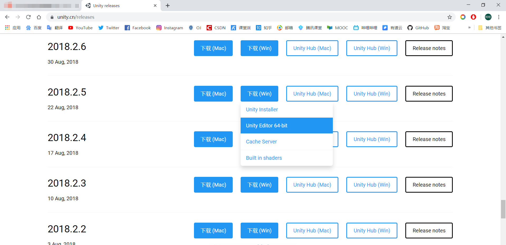The width and height of the screenshot is (506, 245).
Task: Click Unity Hub (Win) for 2018.2.5
Action: point(372,94)
